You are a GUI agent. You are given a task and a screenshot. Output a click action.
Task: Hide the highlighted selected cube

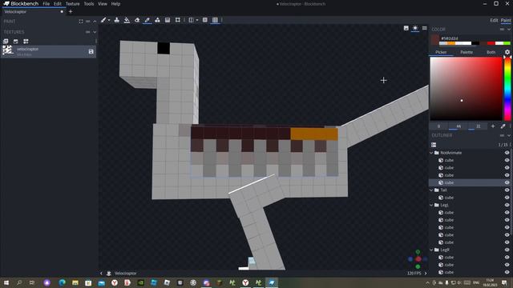(x=507, y=182)
